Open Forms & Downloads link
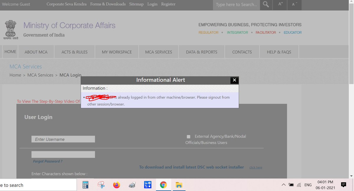 coord(108,4)
